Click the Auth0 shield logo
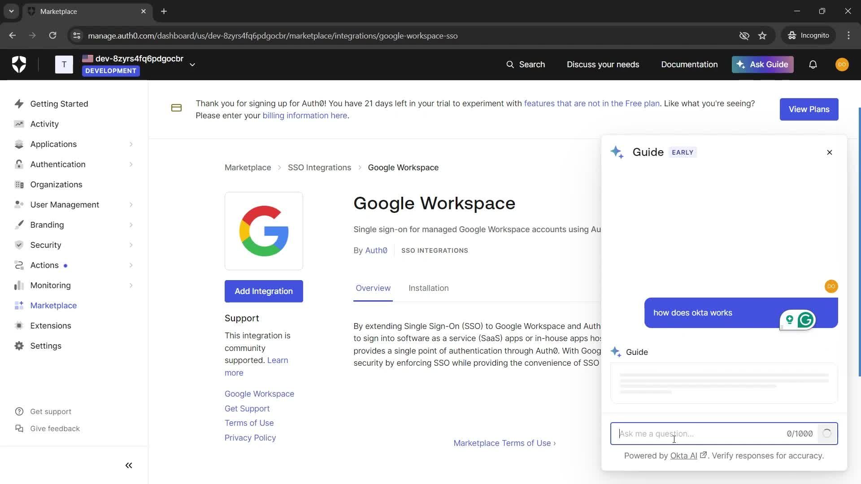This screenshot has height=484, width=861. coord(19,65)
